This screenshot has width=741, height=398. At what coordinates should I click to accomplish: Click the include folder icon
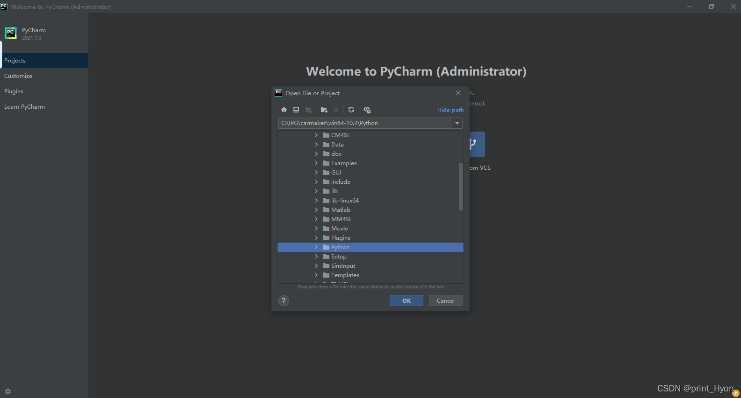tap(326, 182)
